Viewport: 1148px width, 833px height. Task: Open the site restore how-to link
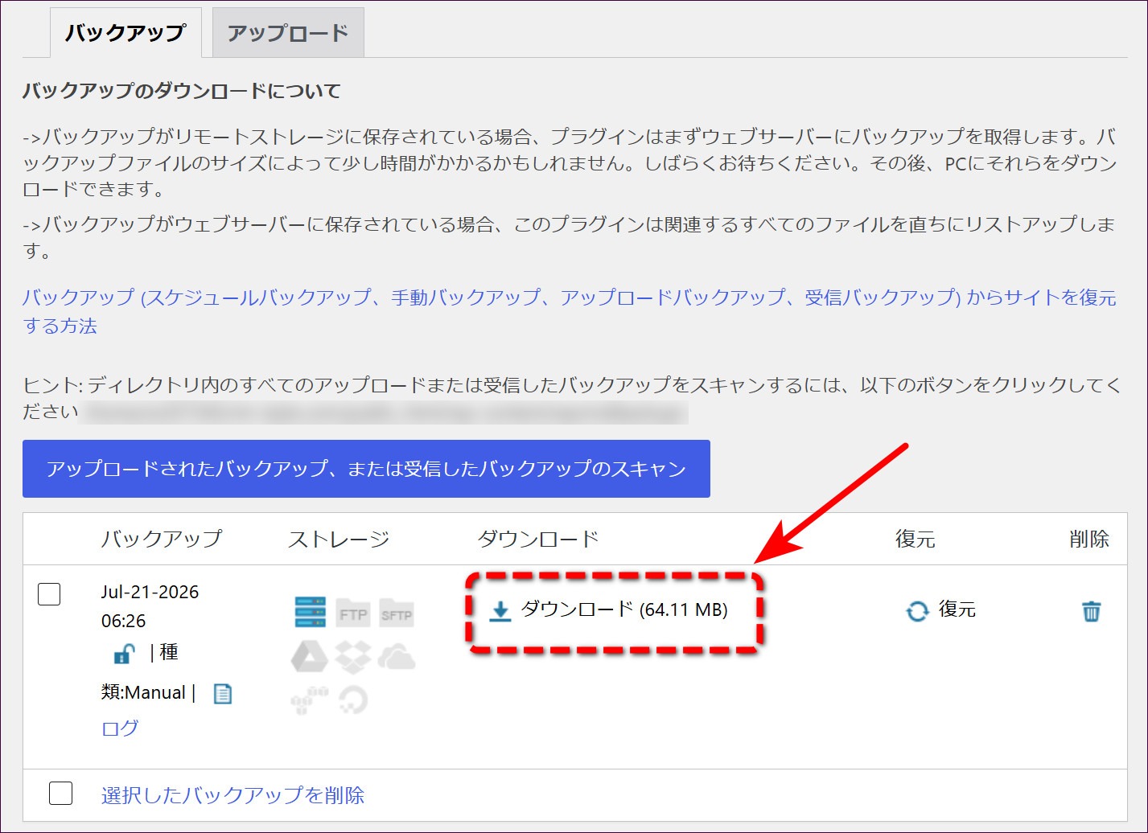[569, 311]
